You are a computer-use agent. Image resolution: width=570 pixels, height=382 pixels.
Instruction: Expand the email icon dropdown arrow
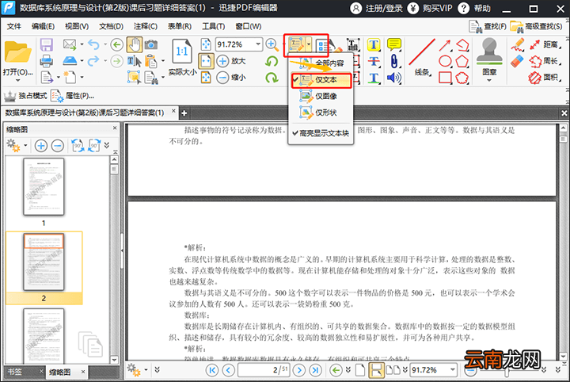coord(82,44)
